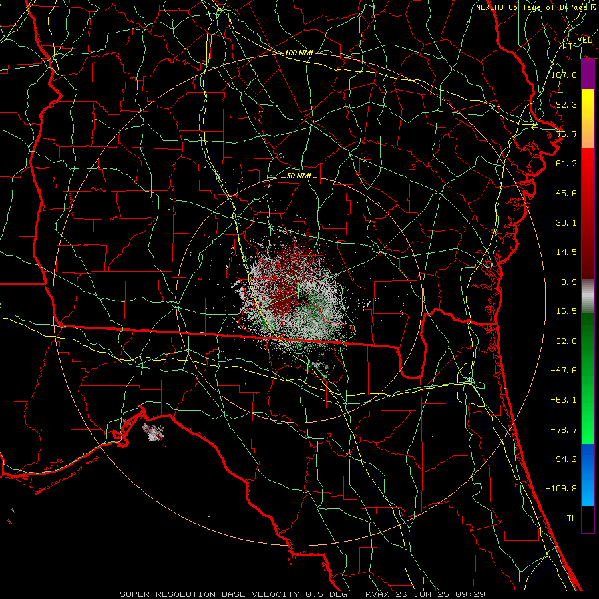
Task: Click the -32.0 legend value
Action: (x=564, y=341)
